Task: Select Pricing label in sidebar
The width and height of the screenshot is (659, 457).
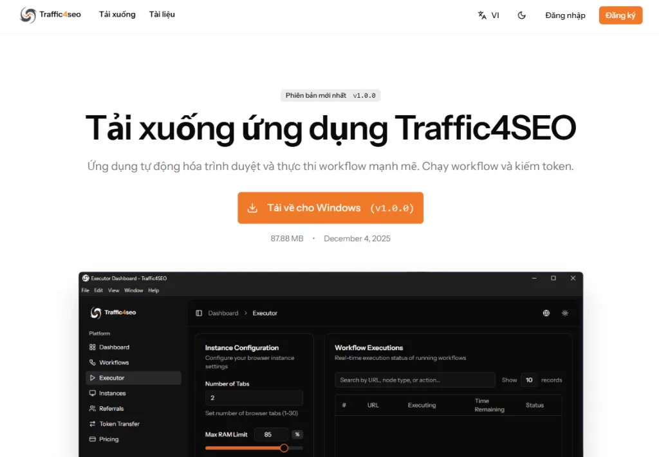Action: [x=109, y=439]
